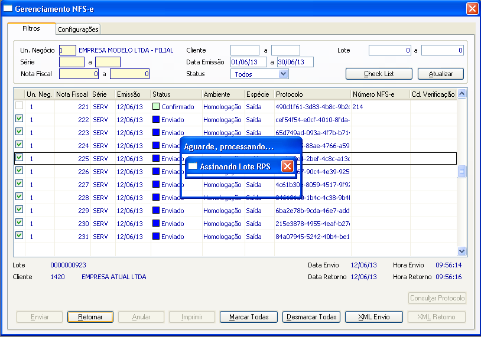The image size is (481, 337).
Task: Focus the second Nota Fiscal input field
Action: [x=129, y=74]
